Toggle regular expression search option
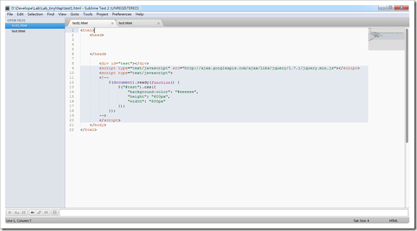 [10, 213]
